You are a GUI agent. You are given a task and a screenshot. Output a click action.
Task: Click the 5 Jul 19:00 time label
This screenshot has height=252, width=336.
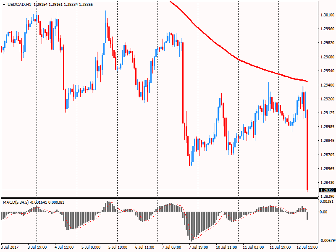click(x=118, y=247)
